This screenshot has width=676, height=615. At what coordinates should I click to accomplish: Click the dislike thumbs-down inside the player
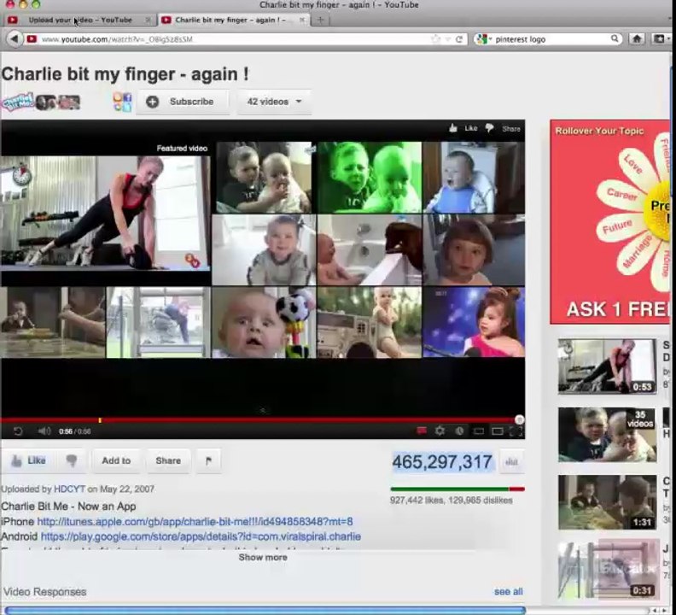489,128
